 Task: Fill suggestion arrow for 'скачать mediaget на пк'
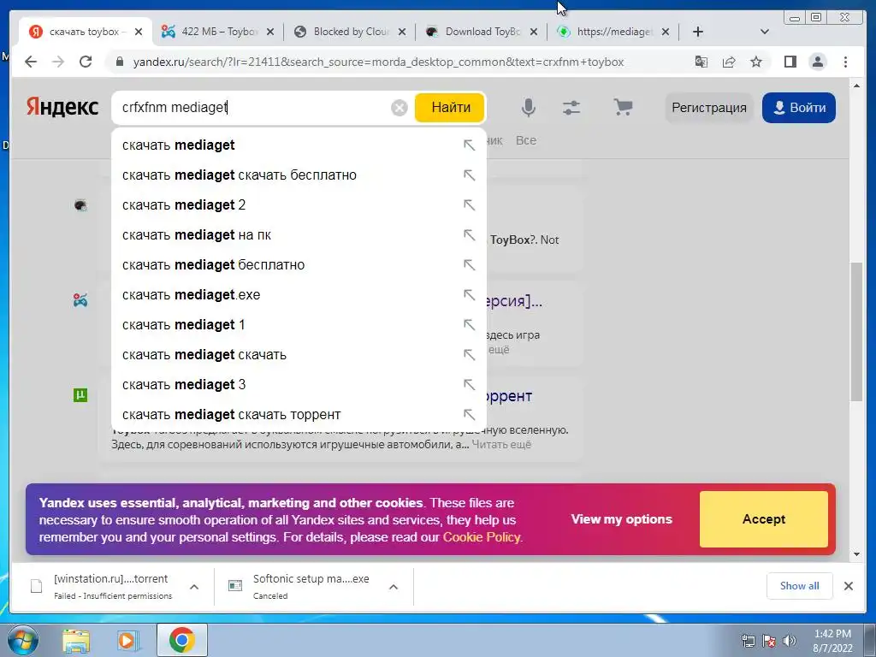(x=470, y=235)
